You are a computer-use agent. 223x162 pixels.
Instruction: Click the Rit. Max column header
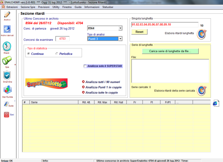click(x=103, y=102)
